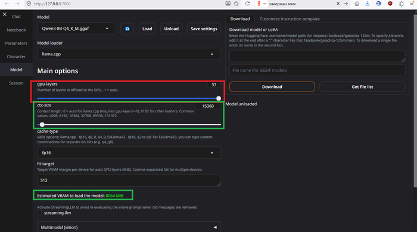Open the extensions puzzle icon

click(402, 4)
